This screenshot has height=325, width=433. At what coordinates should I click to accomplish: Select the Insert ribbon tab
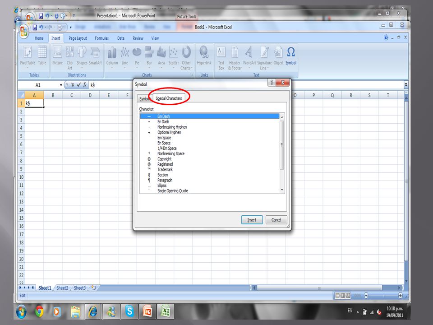pos(55,38)
